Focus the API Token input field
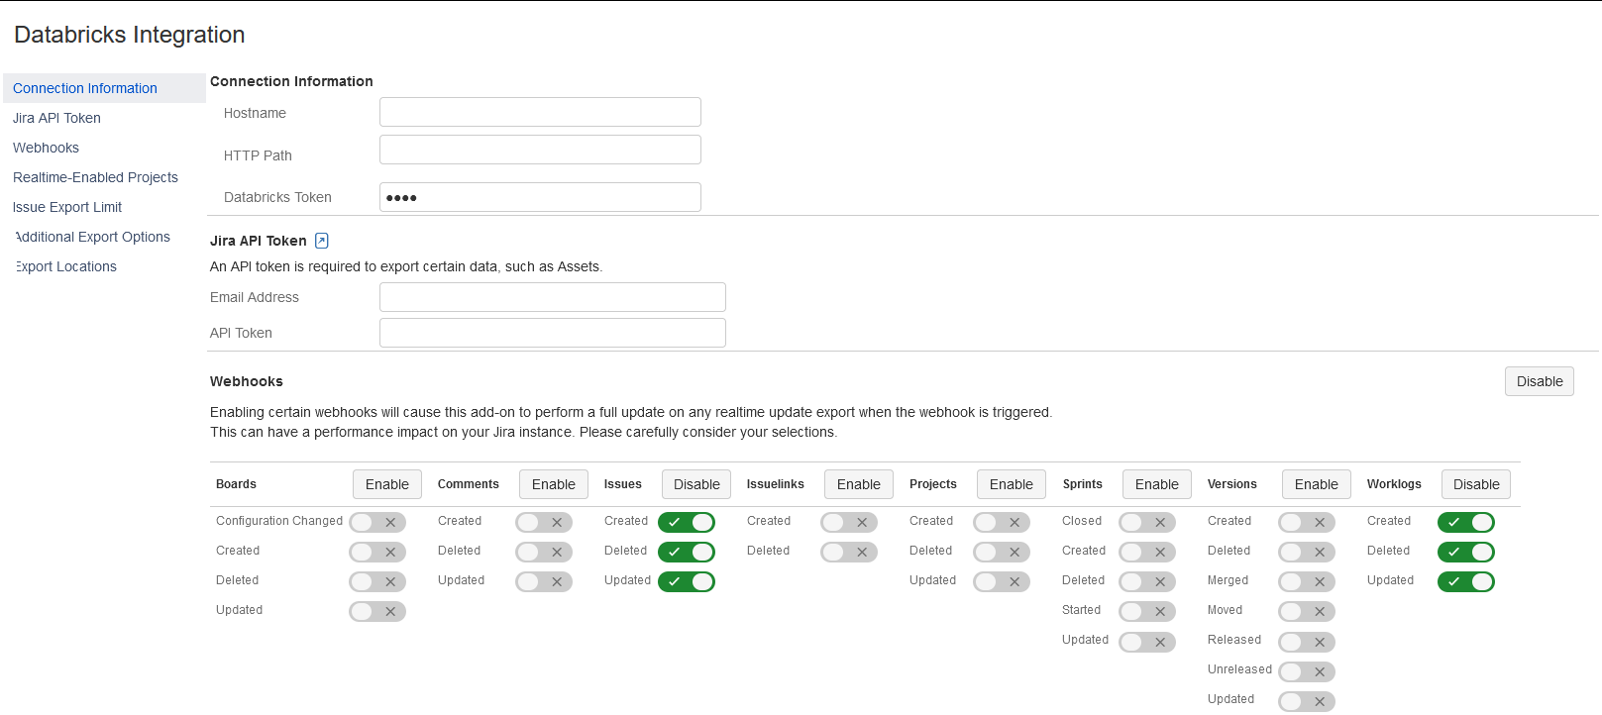Image resolution: width=1602 pixels, height=715 pixels. click(553, 333)
